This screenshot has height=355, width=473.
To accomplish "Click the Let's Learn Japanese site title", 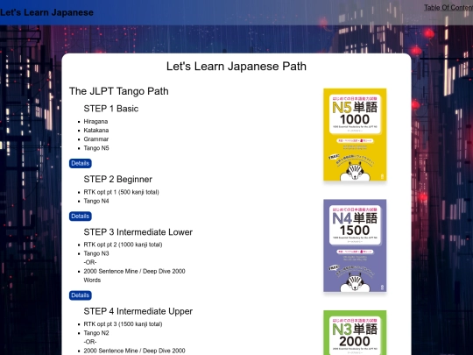I will coord(46,12).
